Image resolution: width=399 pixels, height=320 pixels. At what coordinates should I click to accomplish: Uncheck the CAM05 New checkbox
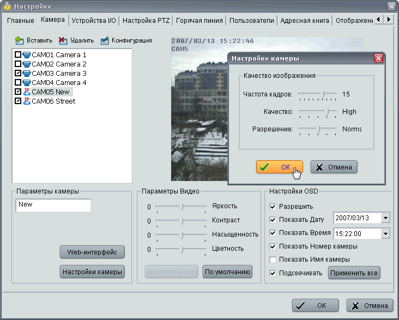(x=18, y=92)
